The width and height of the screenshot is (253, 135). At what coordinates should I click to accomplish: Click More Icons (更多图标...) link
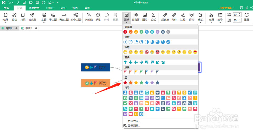click(134, 121)
